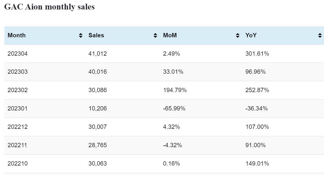Screen dimensions: 324x175
Task: Select the 202303 row month cell
Action: point(18,72)
